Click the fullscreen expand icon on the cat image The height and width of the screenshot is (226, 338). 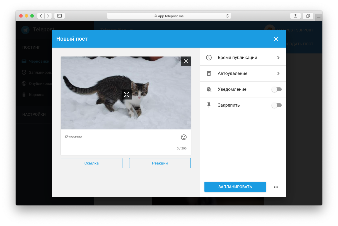tap(127, 94)
